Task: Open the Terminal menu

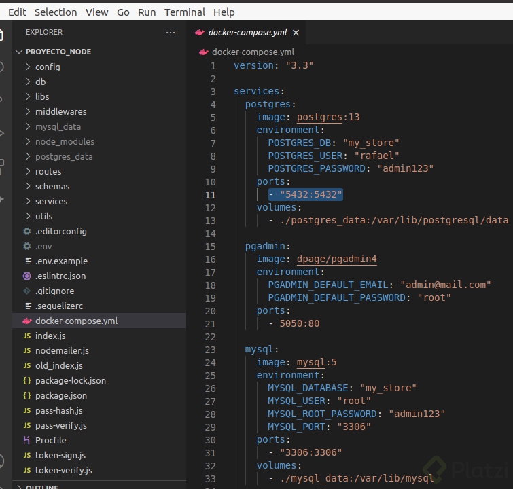Action: click(x=185, y=12)
